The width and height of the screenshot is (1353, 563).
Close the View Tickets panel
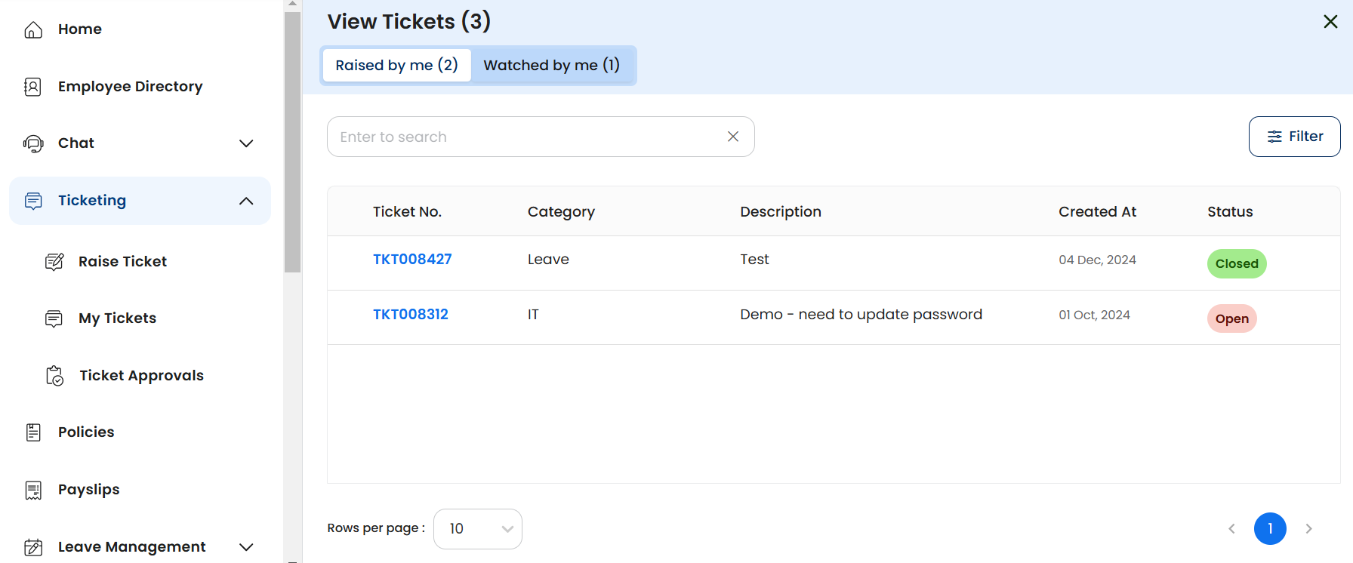point(1330,22)
